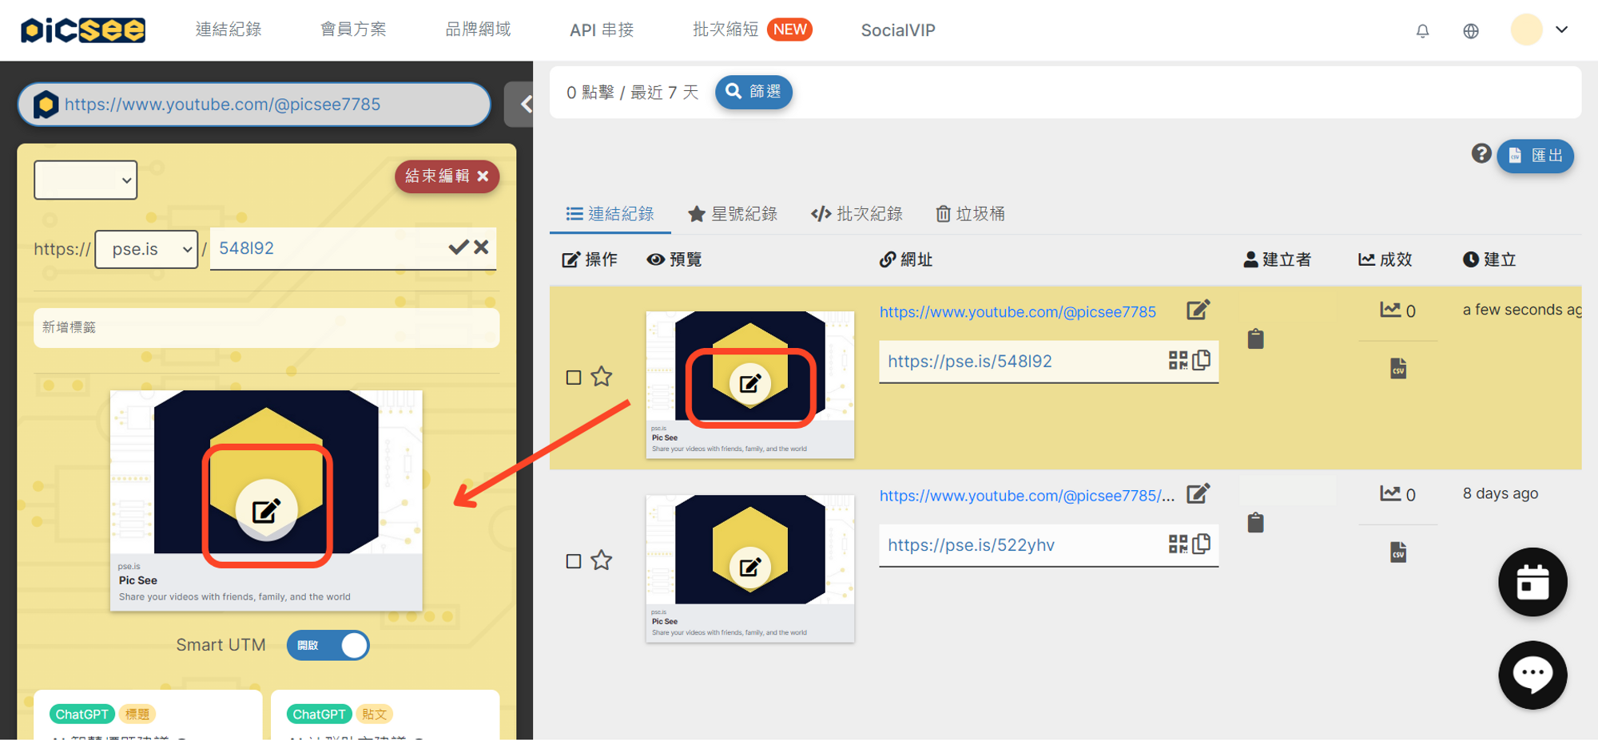The height and width of the screenshot is (740, 1598).
Task: Download CSV report for first link
Action: [1397, 369]
